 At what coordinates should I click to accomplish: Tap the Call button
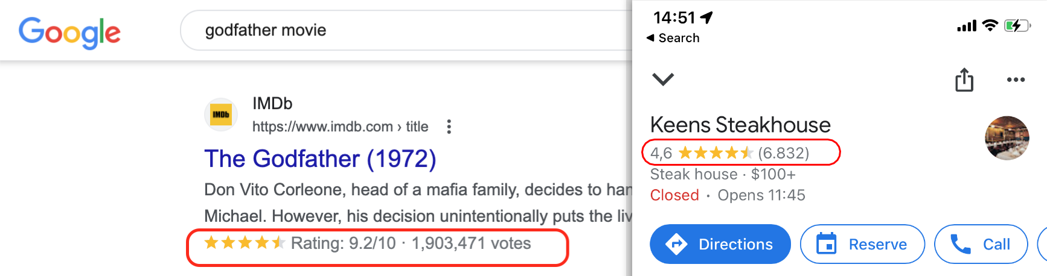pyautogui.click(x=981, y=244)
